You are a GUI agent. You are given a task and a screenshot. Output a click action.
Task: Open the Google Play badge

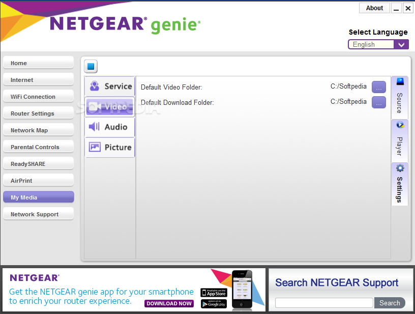coord(214,304)
